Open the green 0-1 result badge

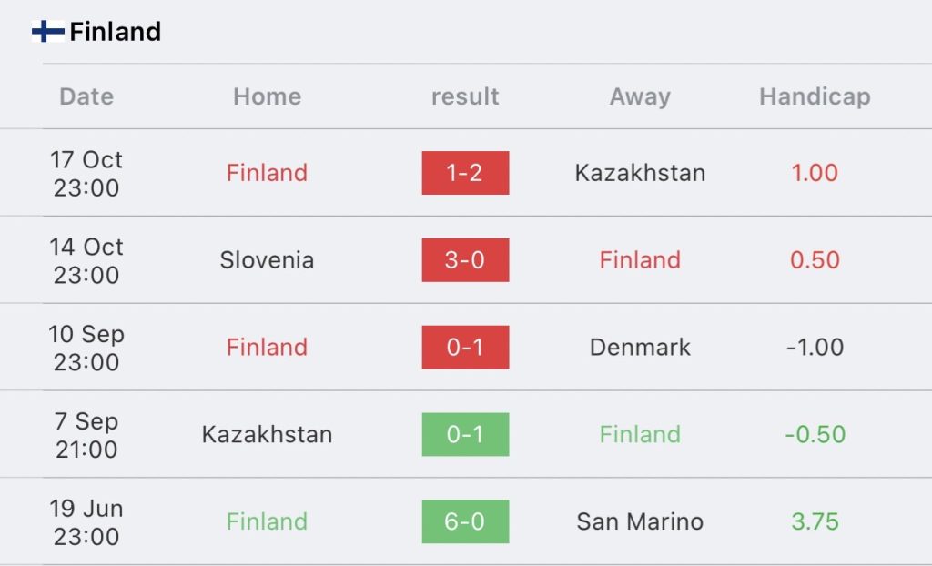(x=465, y=435)
